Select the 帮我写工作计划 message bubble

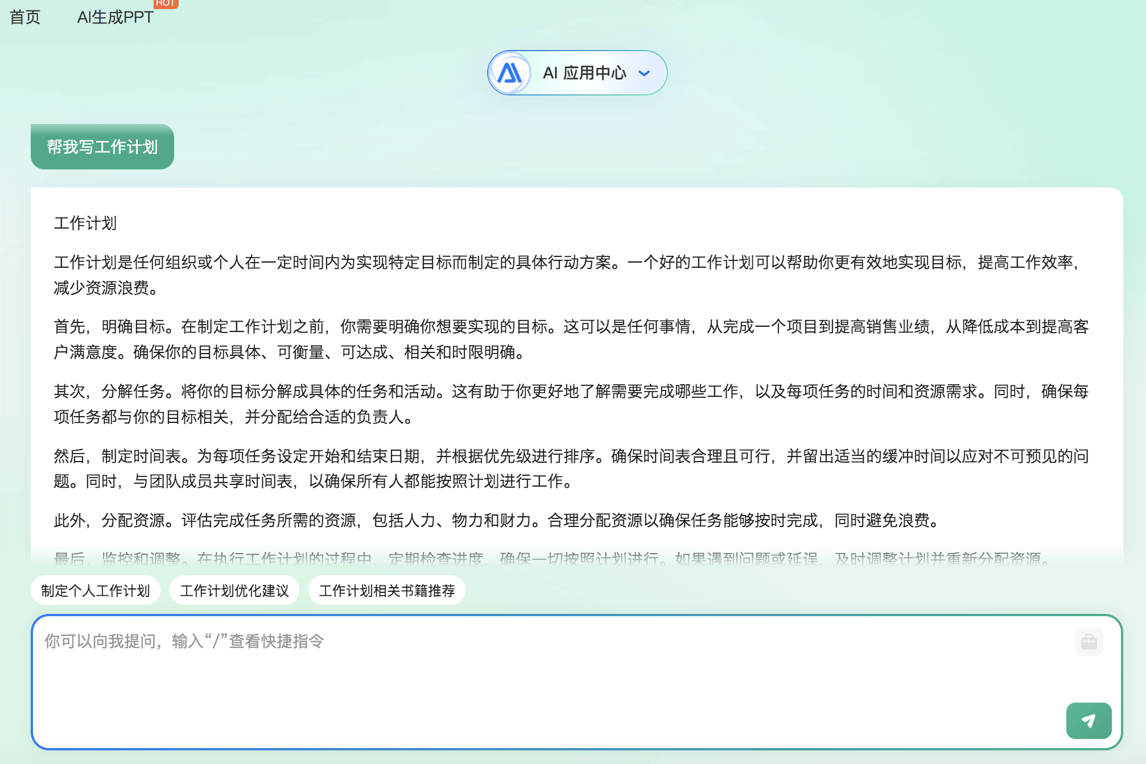(102, 147)
